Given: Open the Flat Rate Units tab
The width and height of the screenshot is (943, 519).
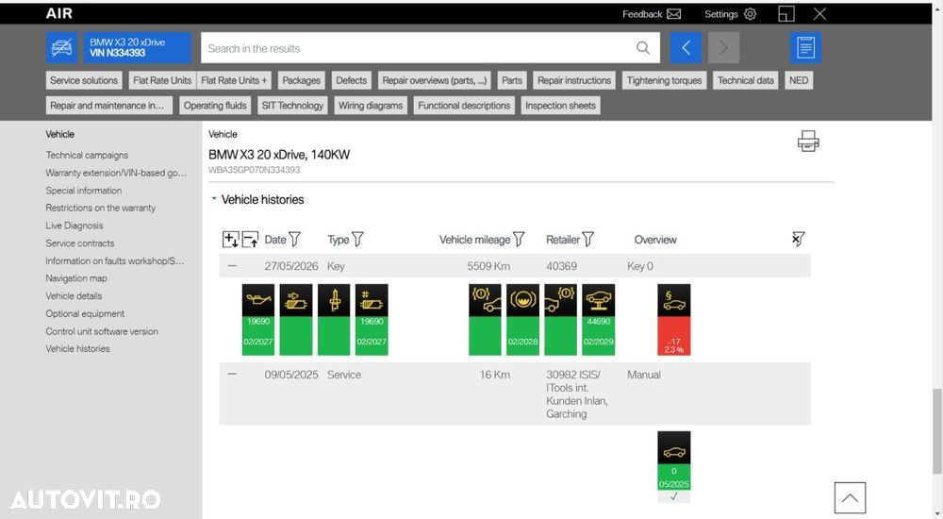Looking at the screenshot, I should point(162,80).
